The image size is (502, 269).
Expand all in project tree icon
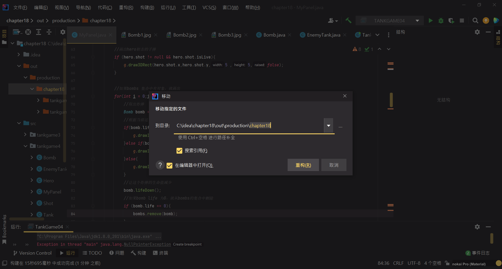pos(38,32)
